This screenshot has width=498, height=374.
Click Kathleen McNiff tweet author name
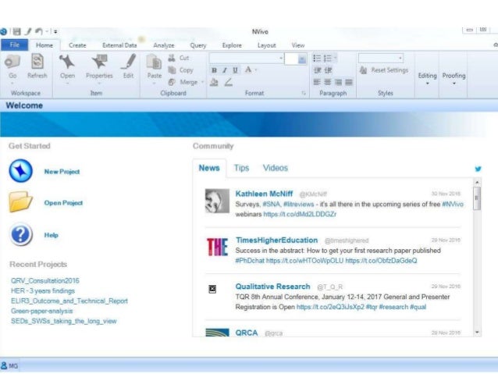264,194
